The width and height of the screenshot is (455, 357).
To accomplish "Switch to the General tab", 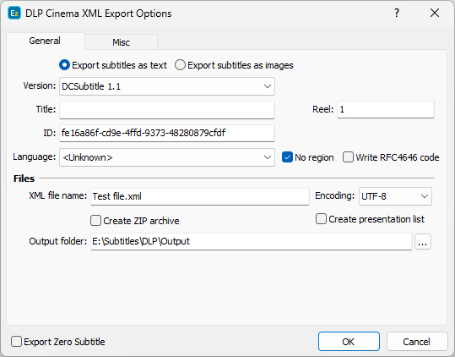I will (x=45, y=41).
